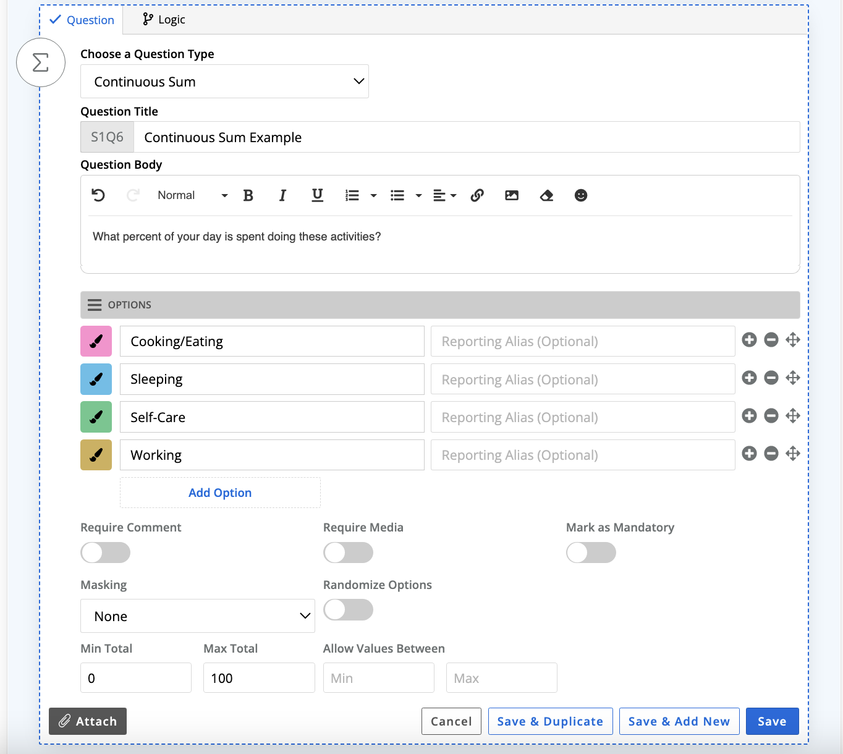Click Reporting Alias field for Sleeping
This screenshot has height=754, width=843.
click(583, 379)
